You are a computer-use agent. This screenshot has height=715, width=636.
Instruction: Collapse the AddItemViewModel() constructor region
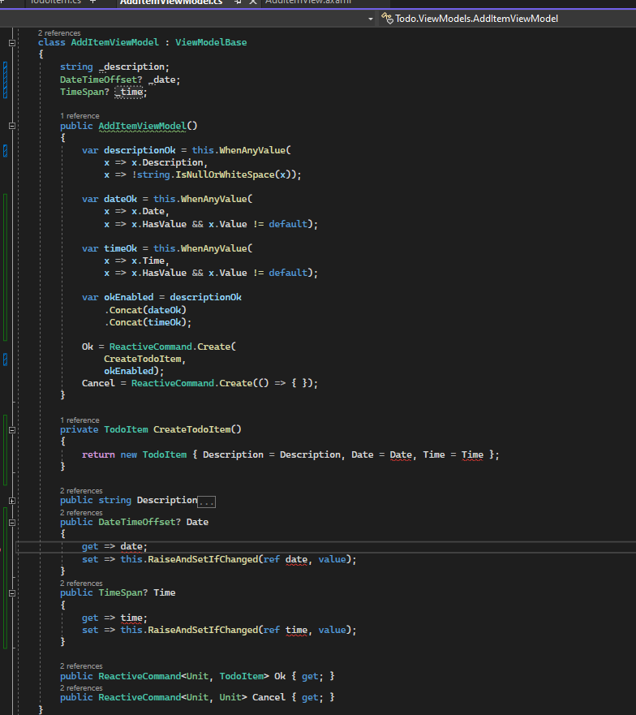tap(12, 126)
